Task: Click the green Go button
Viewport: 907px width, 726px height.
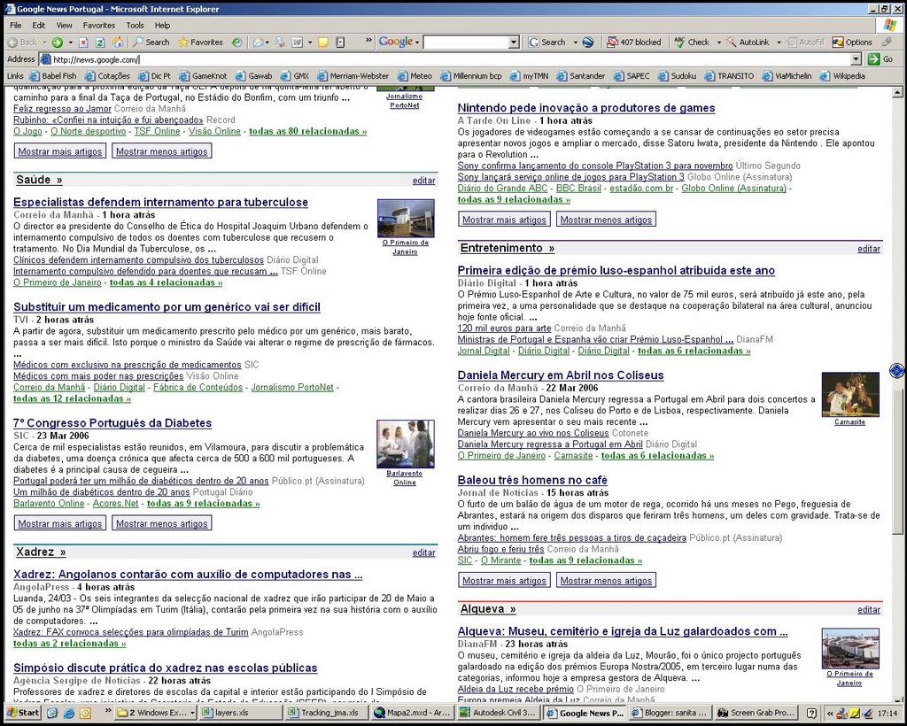Action: (x=881, y=59)
